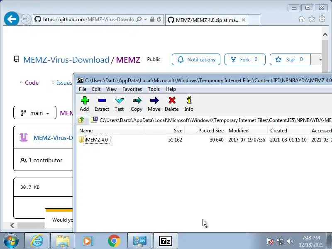Sort by Created column header

pyautogui.click(x=288, y=131)
